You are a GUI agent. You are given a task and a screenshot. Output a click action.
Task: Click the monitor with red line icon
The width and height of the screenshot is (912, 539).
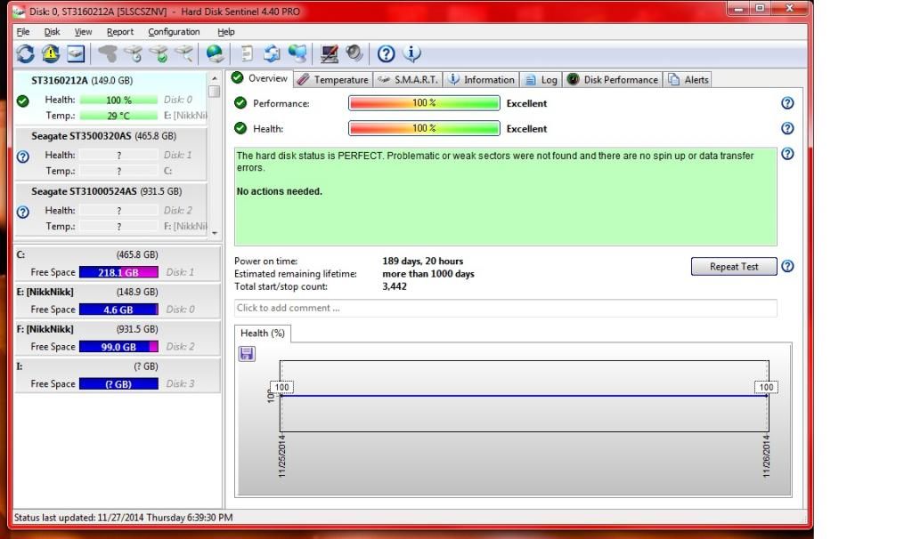pyautogui.click(x=330, y=54)
